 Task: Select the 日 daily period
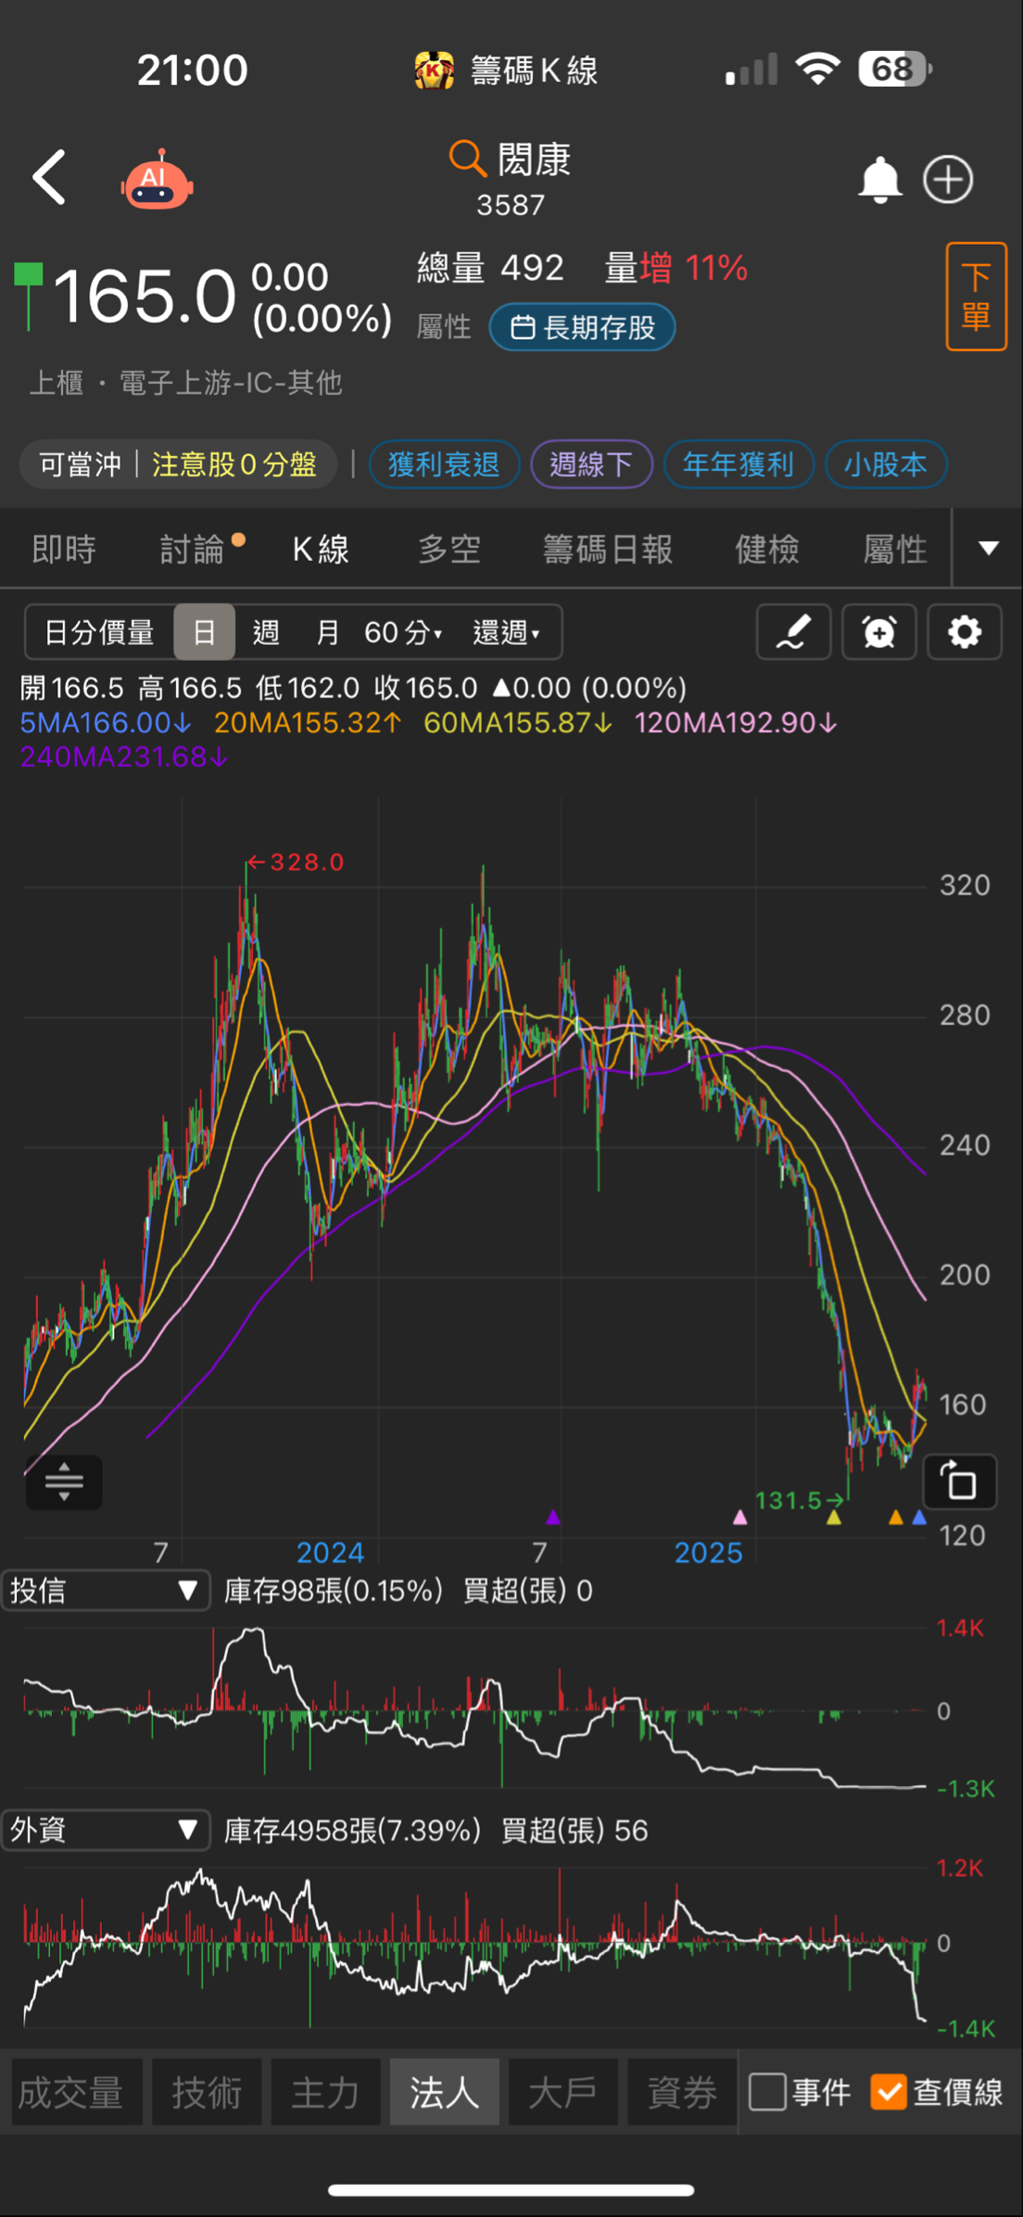click(x=204, y=632)
